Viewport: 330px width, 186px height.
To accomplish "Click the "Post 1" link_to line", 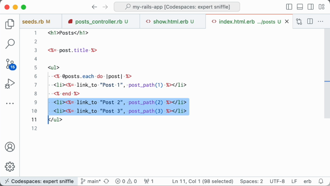I will 120,85.
